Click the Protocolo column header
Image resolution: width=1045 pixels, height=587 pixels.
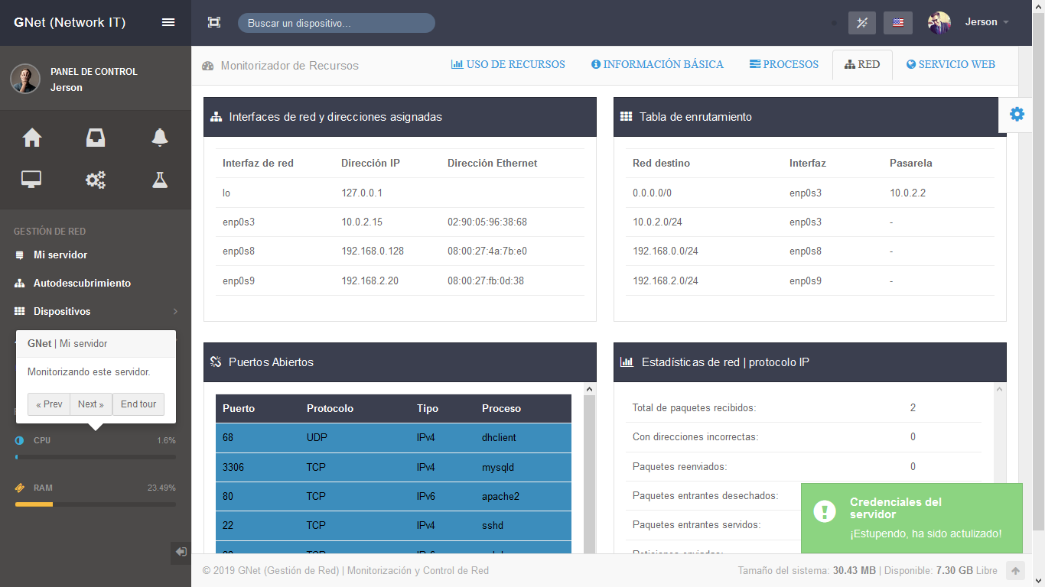[x=330, y=409]
